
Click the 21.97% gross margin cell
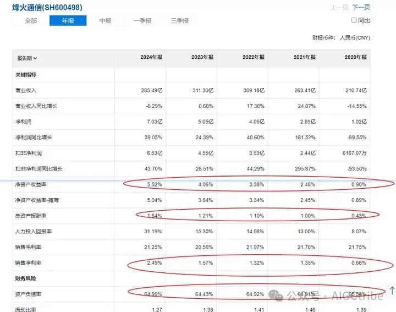point(255,247)
